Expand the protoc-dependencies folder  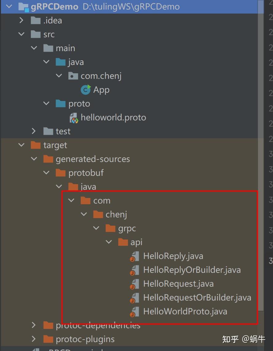[x=34, y=325]
